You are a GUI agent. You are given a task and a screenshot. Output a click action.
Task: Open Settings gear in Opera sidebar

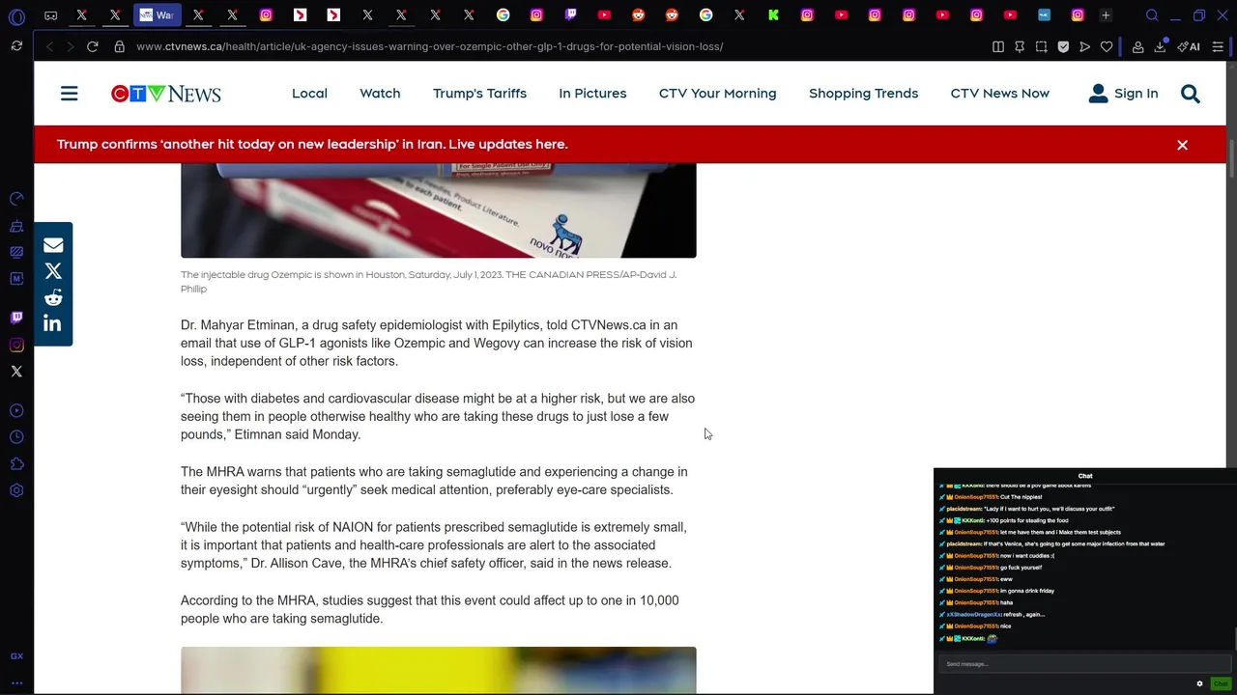click(x=16, y=490)
